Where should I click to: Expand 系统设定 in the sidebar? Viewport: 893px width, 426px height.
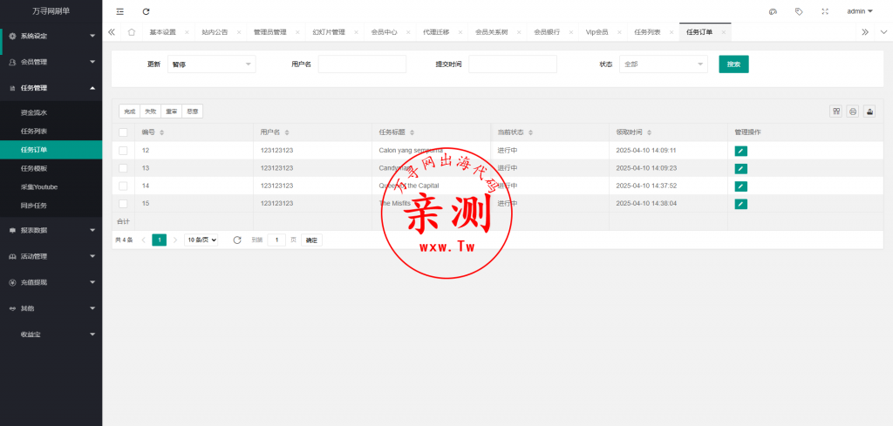(51, 36)
